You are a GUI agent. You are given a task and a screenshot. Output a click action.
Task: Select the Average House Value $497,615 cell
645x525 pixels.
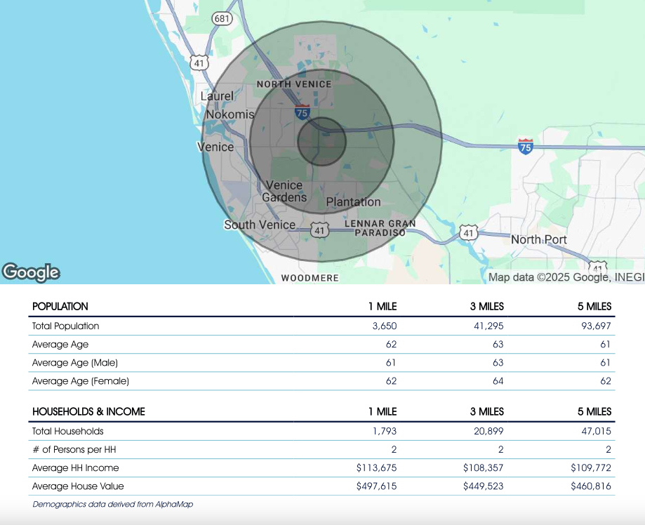coord(376,486)
